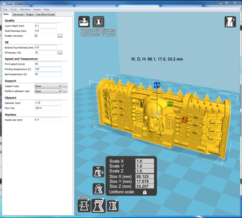This screenshot has height=218, width=242.
Task: Click the Print speed input field
Action: pyautogui.click(x=48, y=64)
